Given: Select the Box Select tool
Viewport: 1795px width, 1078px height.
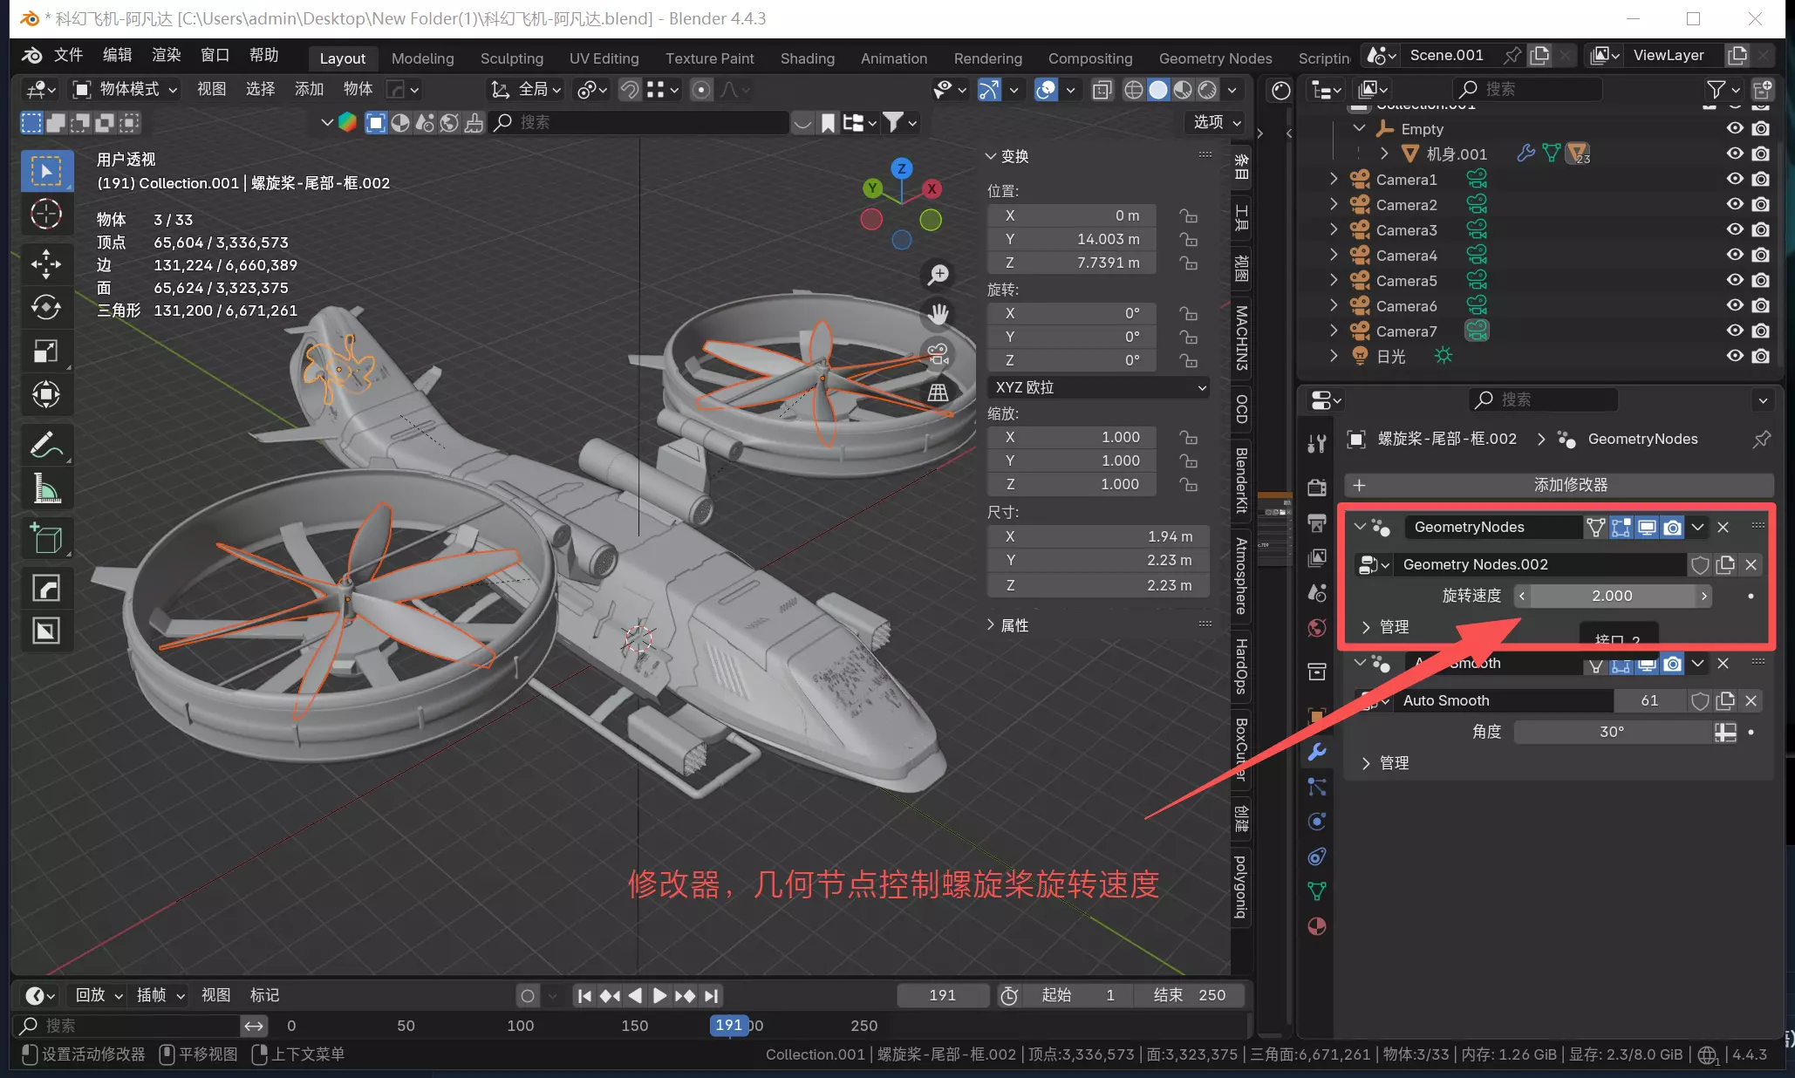Looking at the screenshot, I should pos(46,170).
